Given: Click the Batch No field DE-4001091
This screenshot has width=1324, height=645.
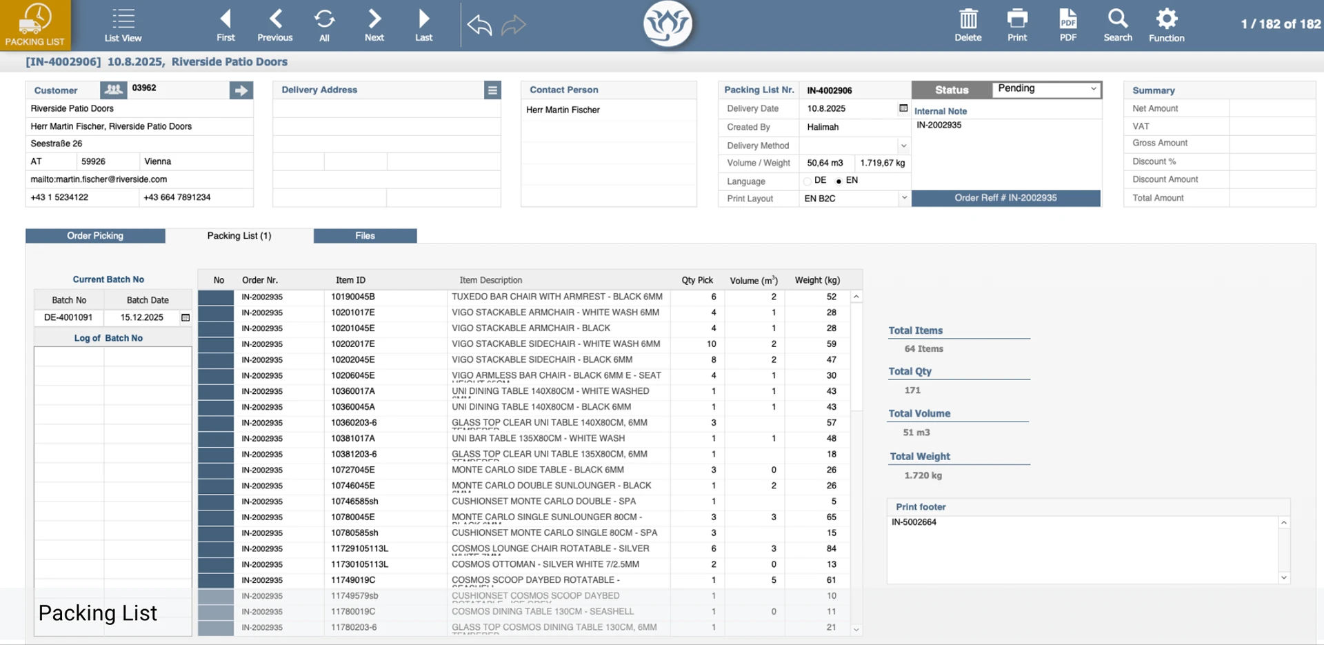Looking at the screenshot, I should click(68, 317).
